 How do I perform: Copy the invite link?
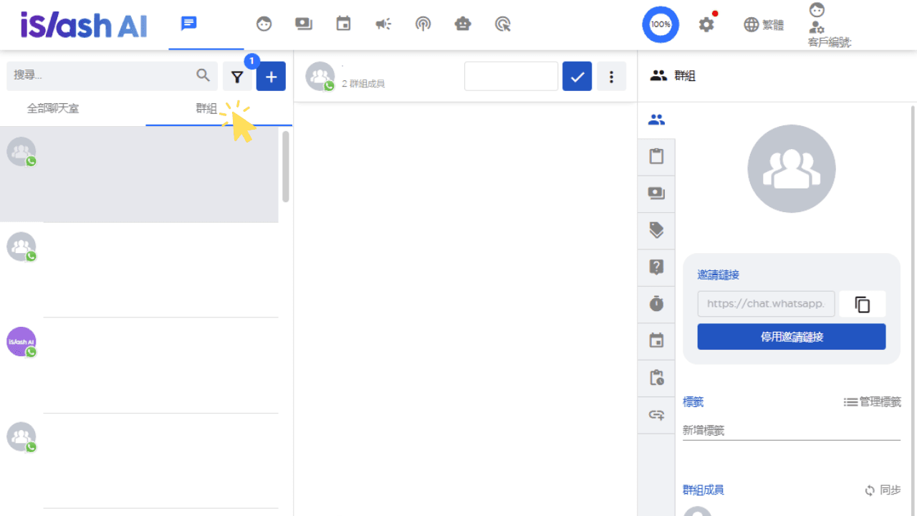[x=863, y=304]
